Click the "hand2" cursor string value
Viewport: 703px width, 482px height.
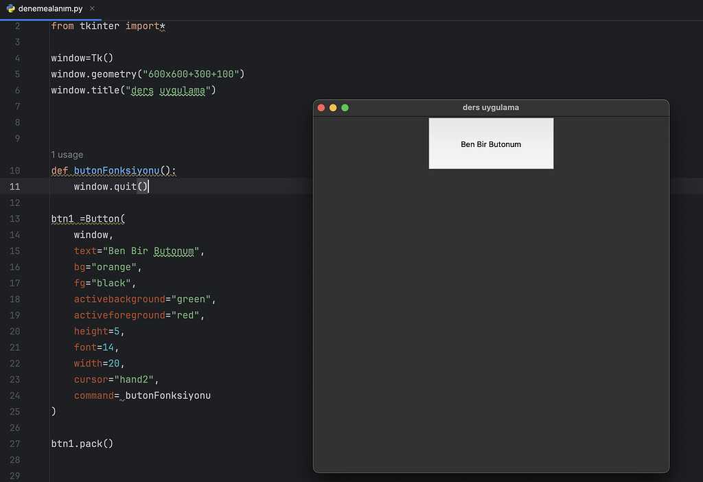coord(135,380)
